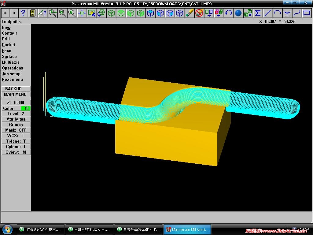Open the Operations manager
This screenshot has height=235, width=313.
pos(13,68)
